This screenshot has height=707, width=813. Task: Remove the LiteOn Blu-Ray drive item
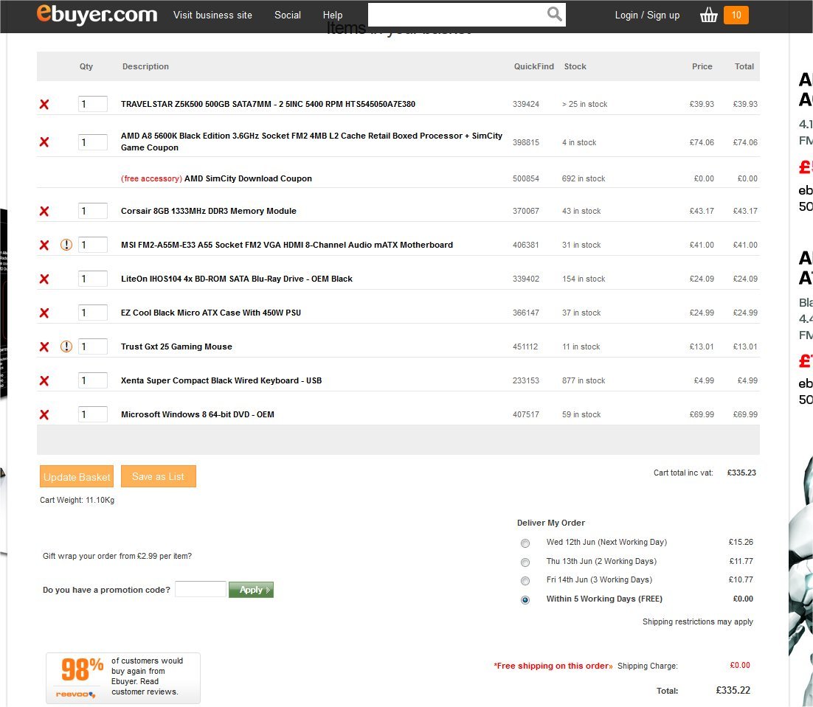pyautogui.click(x=44, y=279)
